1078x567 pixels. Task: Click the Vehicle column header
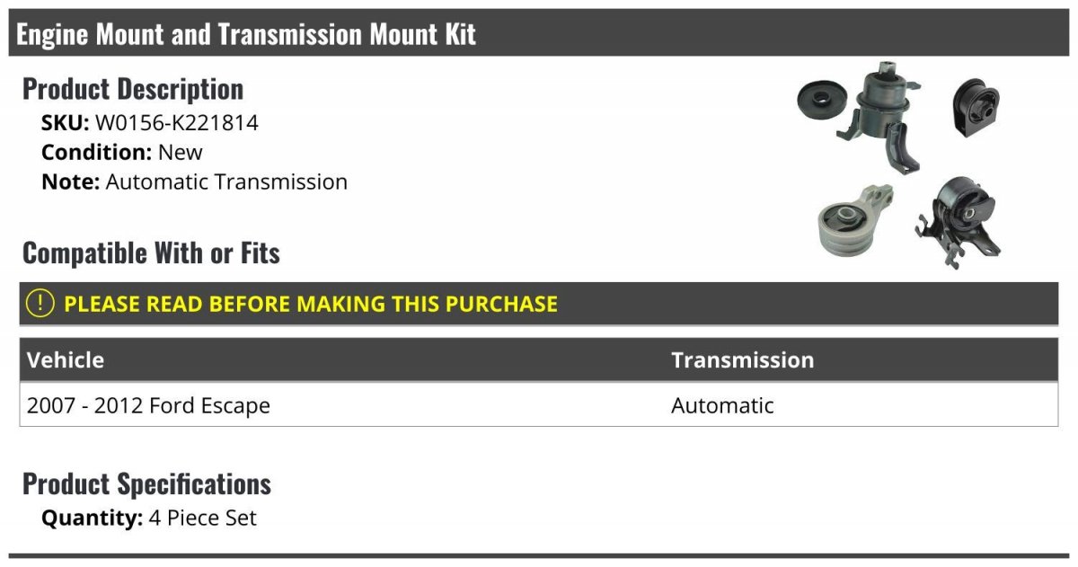[x=66, y=360]
